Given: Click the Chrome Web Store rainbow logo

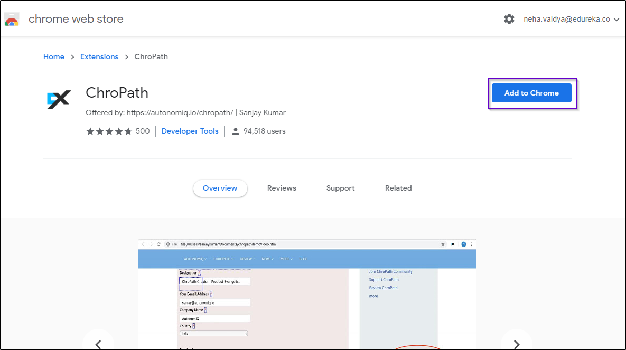Looking at the screenshot, I should 12,20.
